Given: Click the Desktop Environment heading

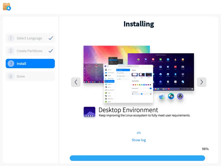Looking at the screenshot, I should [x=128, y=110].
